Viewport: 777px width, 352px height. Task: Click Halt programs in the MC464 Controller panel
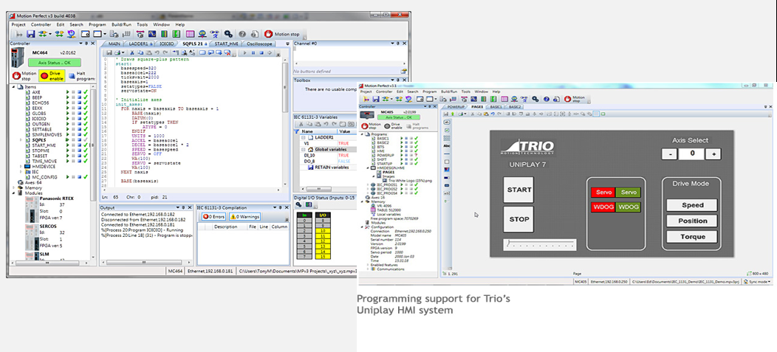coord(82,76)
